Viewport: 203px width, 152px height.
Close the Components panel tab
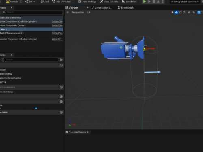(11, 8)
